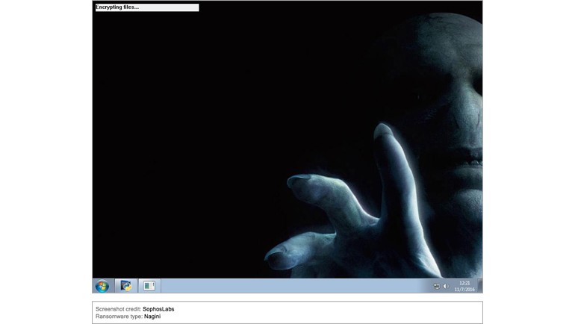This screenshot has width=575, height=324.
Task: Select the third taskbar window icon
Action: tap(149, 286)
